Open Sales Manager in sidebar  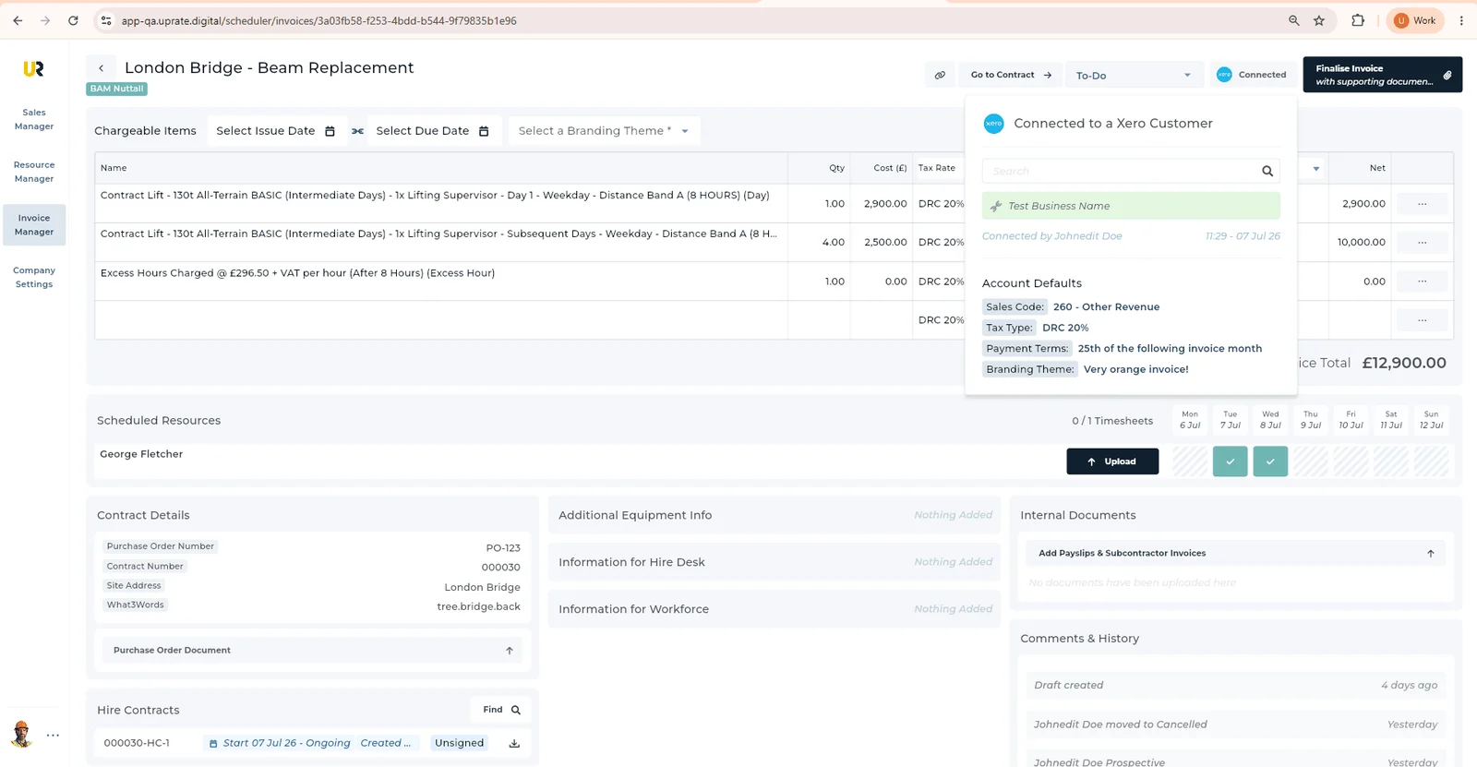[x=34, y=119]
